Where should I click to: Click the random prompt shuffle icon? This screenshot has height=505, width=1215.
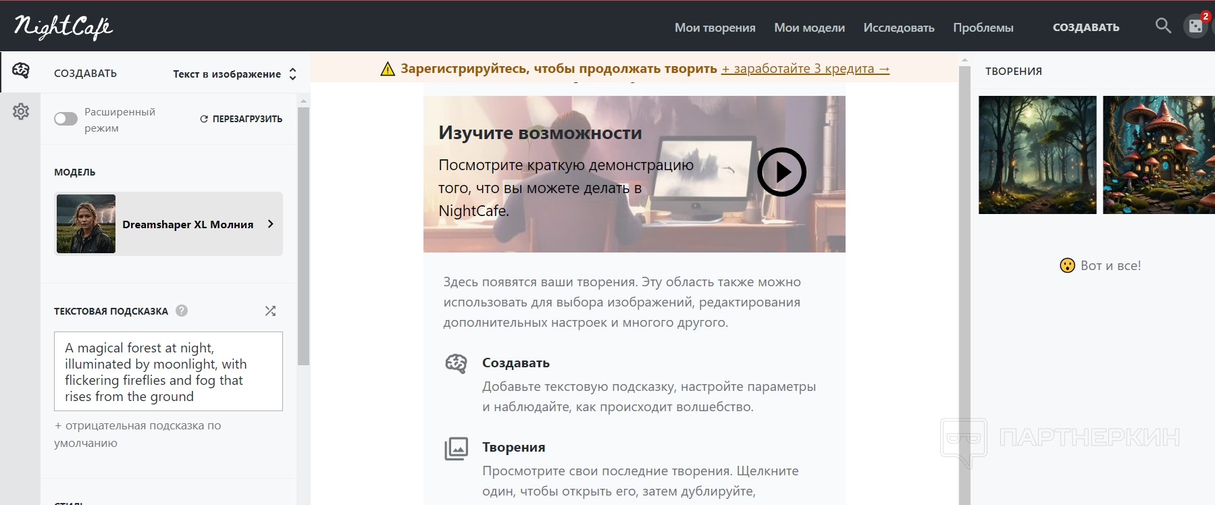[x=270, y=311]
